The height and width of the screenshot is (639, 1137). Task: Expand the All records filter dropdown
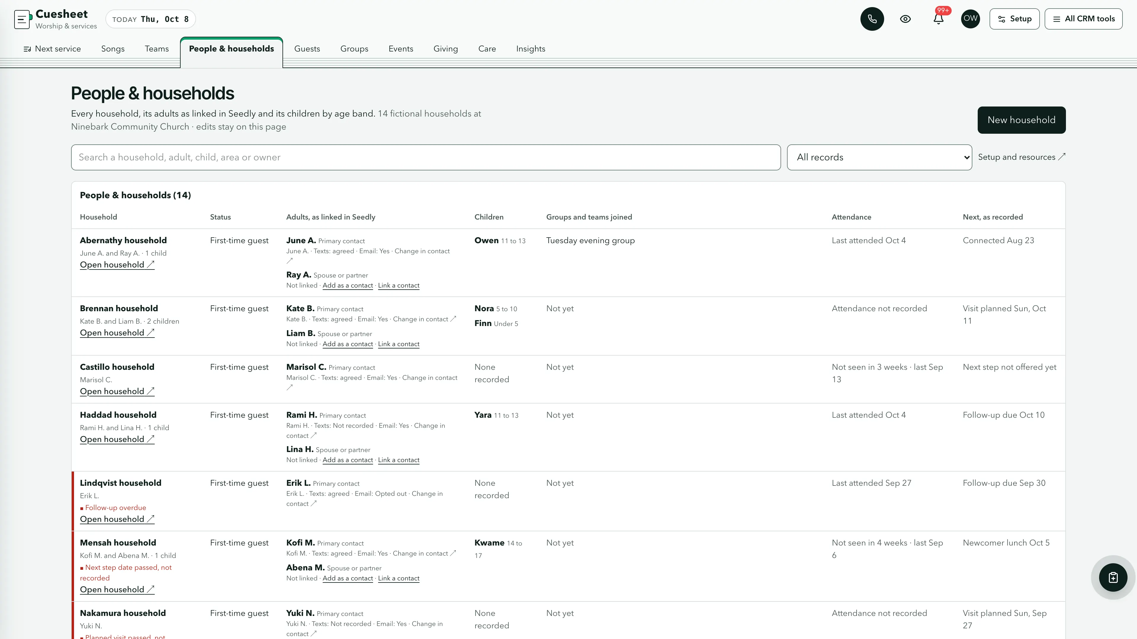[879, 157]
